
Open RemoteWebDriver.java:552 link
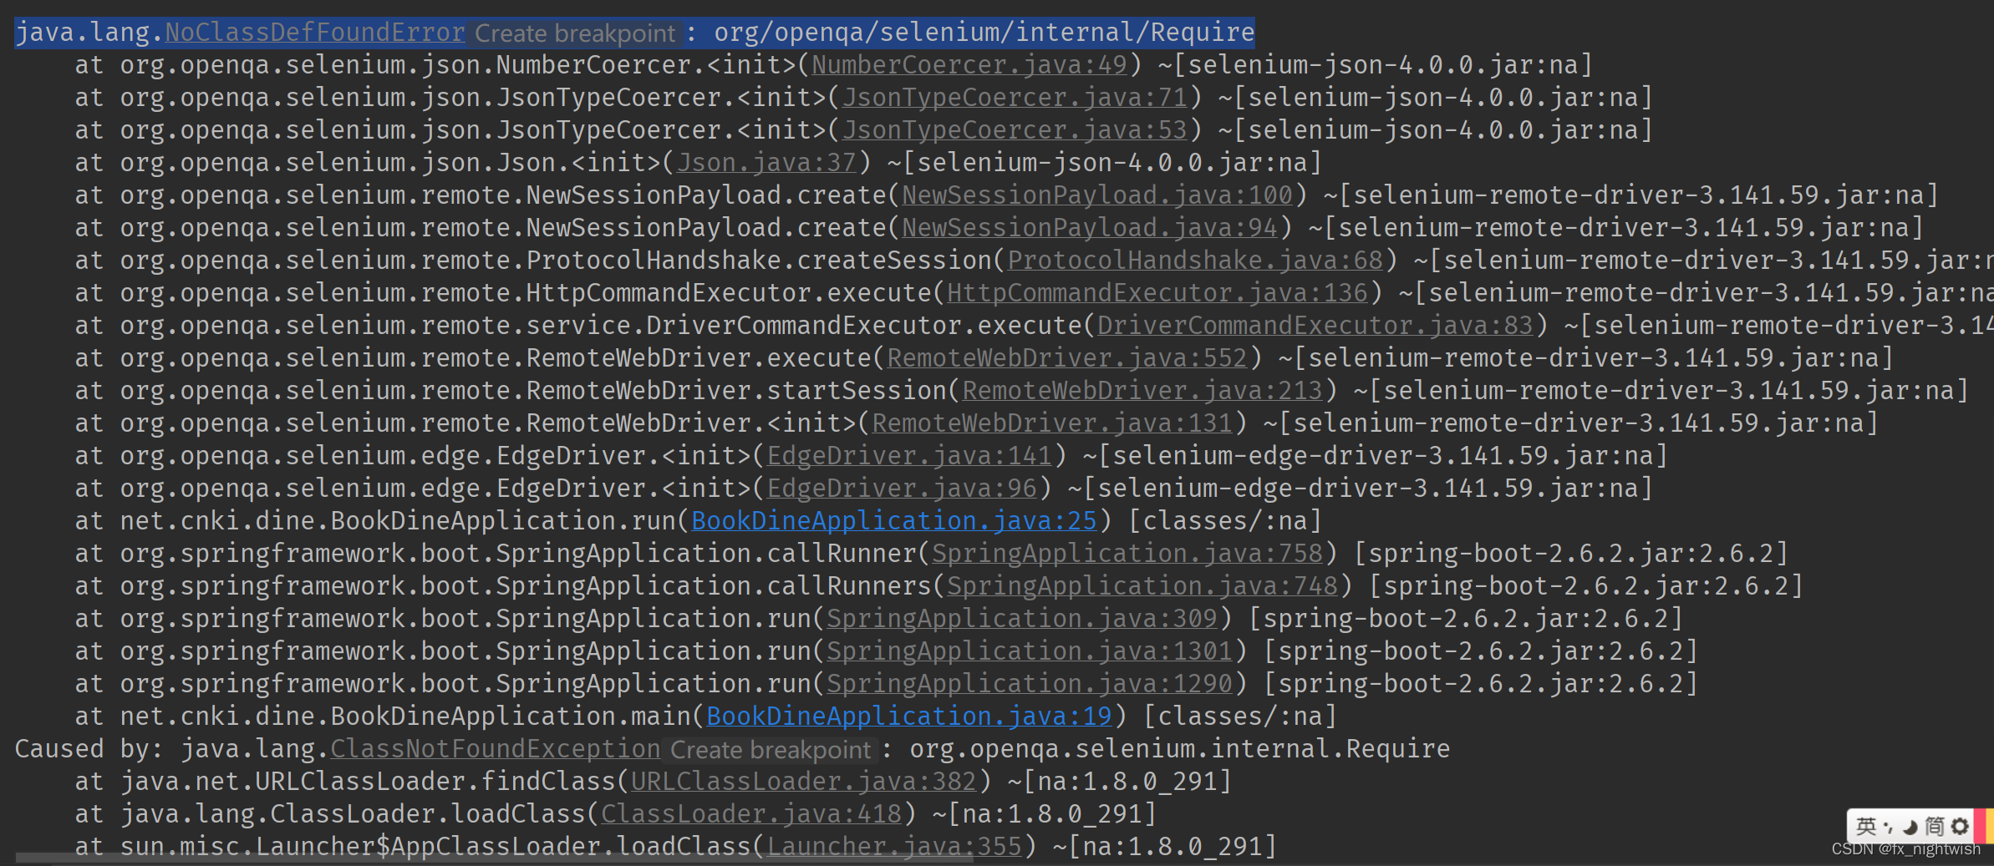(1067, 357)
